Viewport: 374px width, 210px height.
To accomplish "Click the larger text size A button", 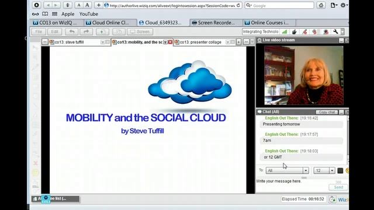I will point(87,5).
